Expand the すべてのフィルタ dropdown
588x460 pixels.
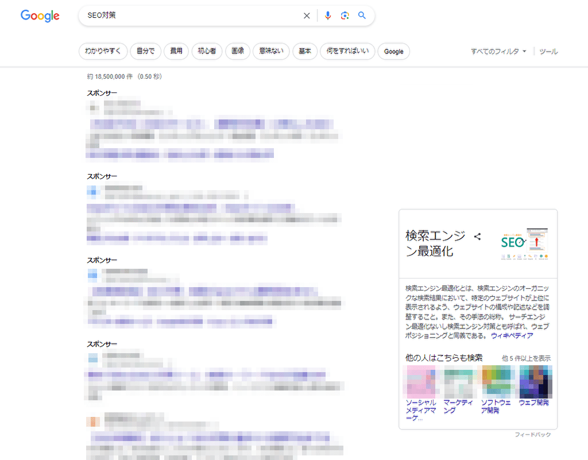pyautogui.click(x=498, y=52)
